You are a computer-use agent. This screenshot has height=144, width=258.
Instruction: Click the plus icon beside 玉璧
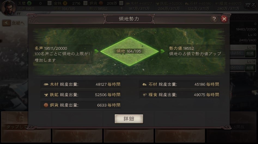point(49,3)
